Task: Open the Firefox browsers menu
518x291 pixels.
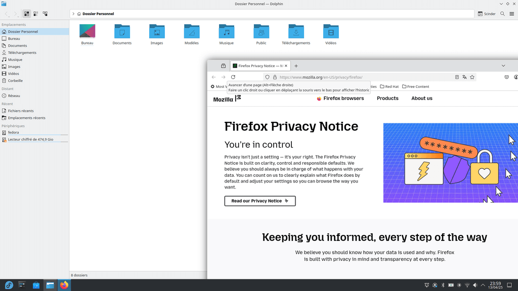Action: tap(340, 99)
